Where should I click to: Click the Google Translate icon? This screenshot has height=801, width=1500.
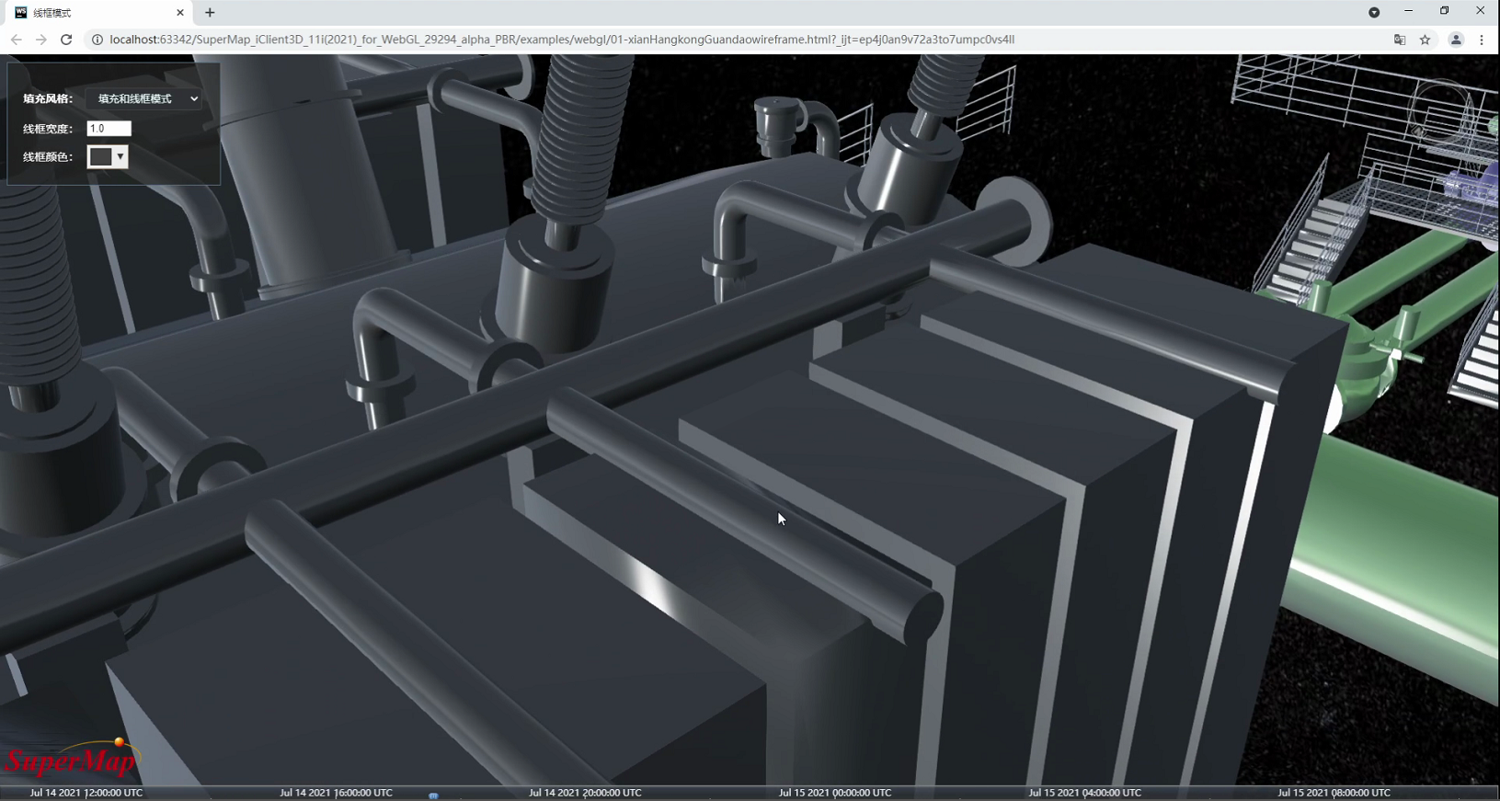click(1399, 40)
